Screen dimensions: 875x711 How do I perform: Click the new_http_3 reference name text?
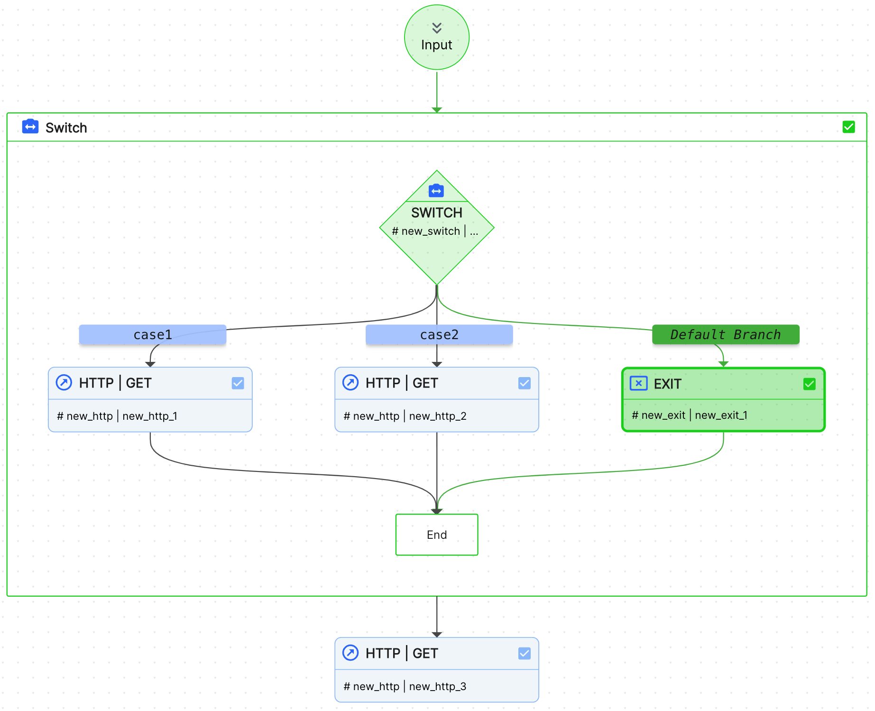[x=437, y=686]
